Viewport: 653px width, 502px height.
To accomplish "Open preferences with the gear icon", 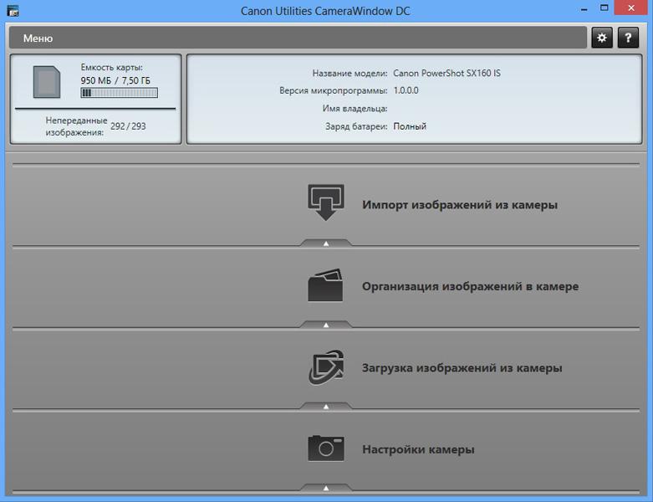I will point(602,38).
